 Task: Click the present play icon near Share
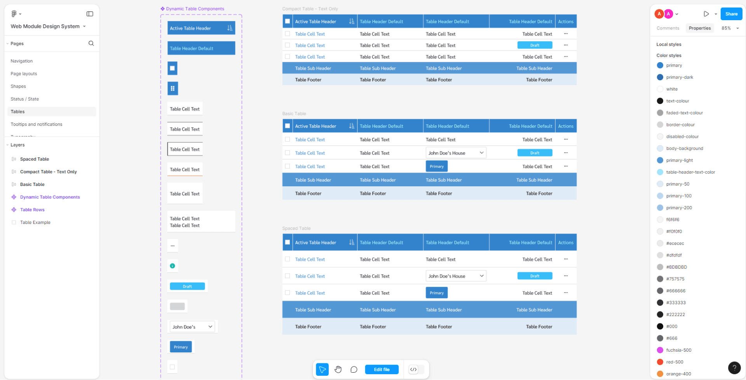click(x=706, y=14)
